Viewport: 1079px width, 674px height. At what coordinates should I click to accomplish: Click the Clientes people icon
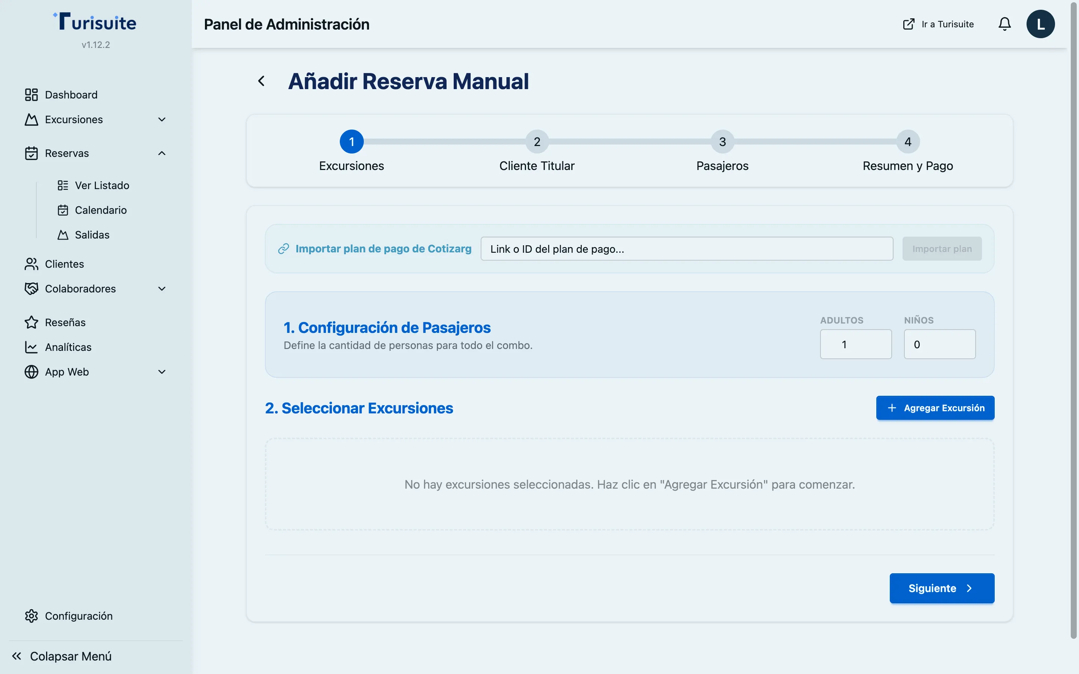click(31, 264)
